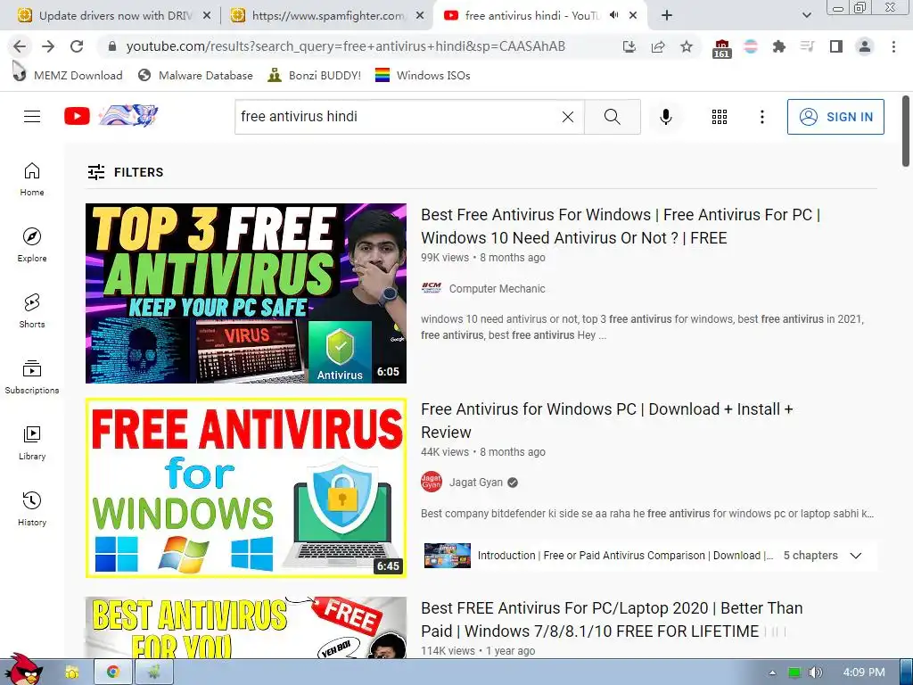
Task: Mute audio on the YouTube tab
Action: (613, 15)
